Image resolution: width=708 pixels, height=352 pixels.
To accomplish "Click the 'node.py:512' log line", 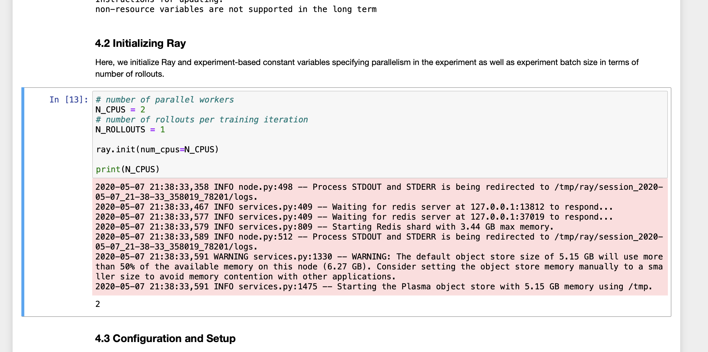I will point(379,237).
